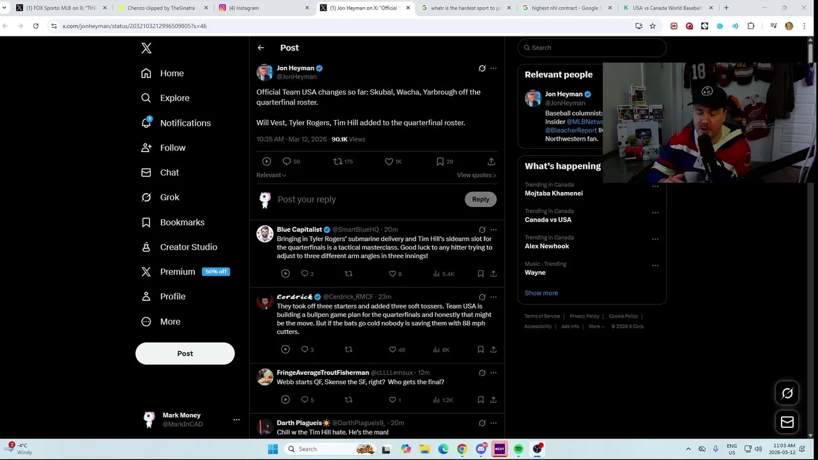Click the X search box
Image resolution: width=818 pixels, height=460 pixels.
pyautogui.click(x=592, y=48)
